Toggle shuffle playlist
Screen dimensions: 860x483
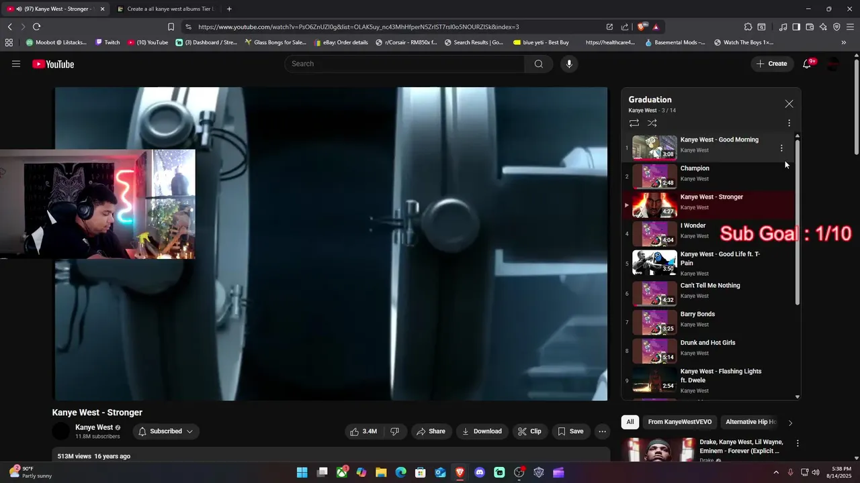[x=652, y=123]
